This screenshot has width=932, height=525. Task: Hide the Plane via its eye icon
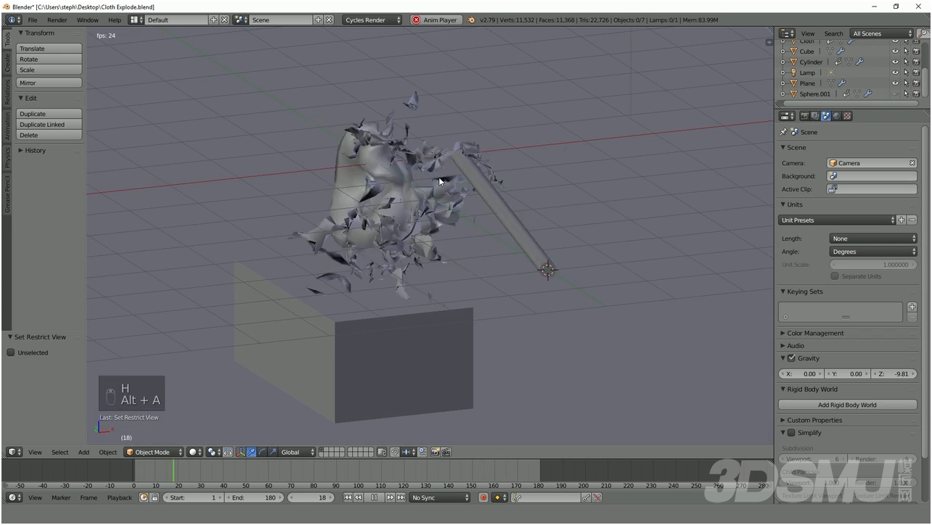coord(895,83)
